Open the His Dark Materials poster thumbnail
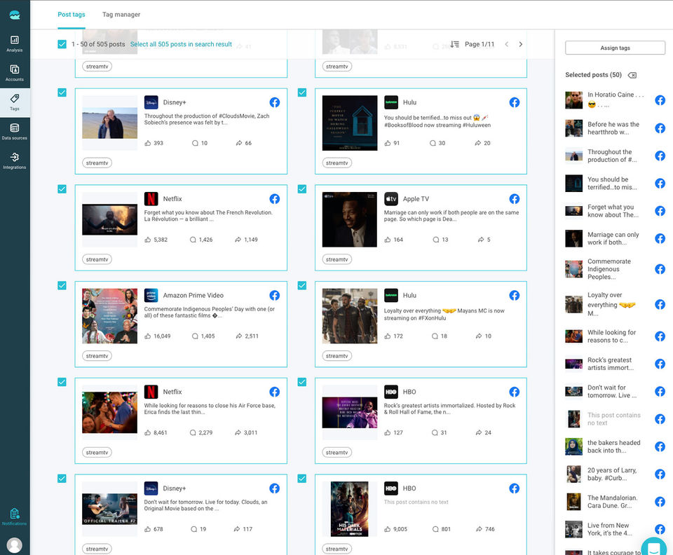 click(349, 509)
